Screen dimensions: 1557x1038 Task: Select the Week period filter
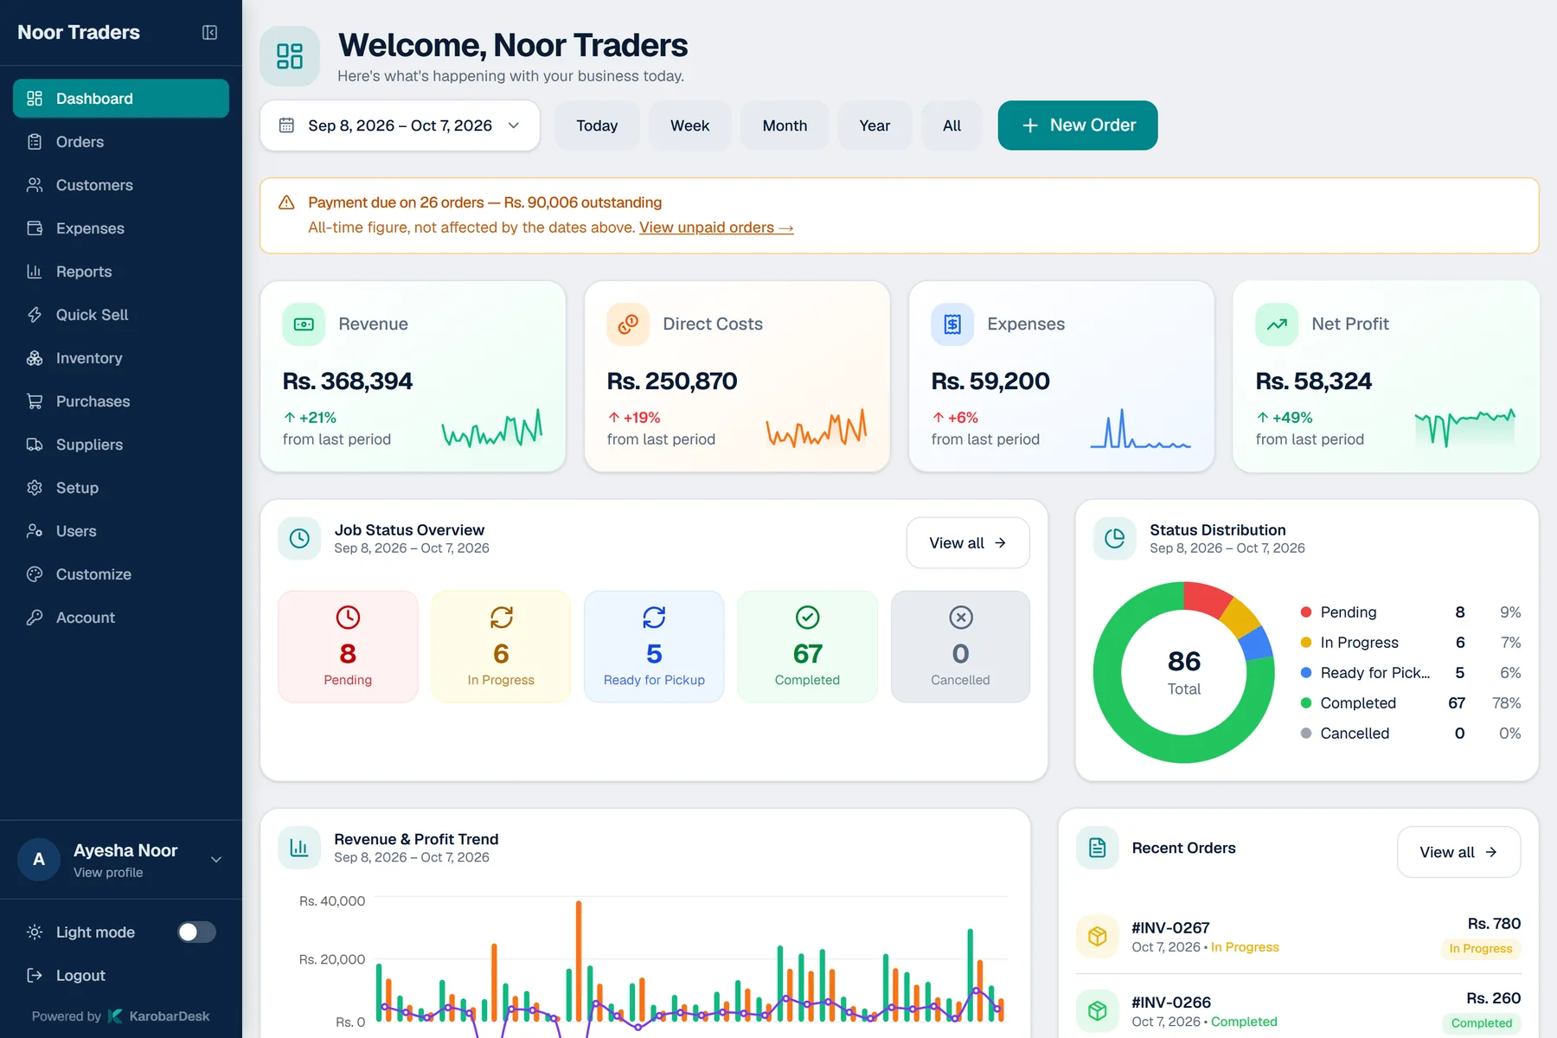(689, 125)
